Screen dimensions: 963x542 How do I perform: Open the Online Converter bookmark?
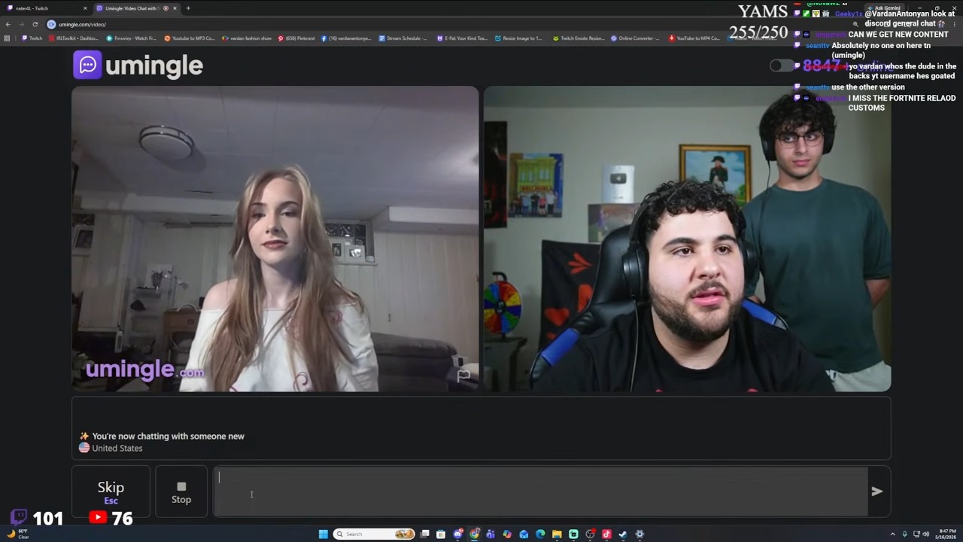635,38
